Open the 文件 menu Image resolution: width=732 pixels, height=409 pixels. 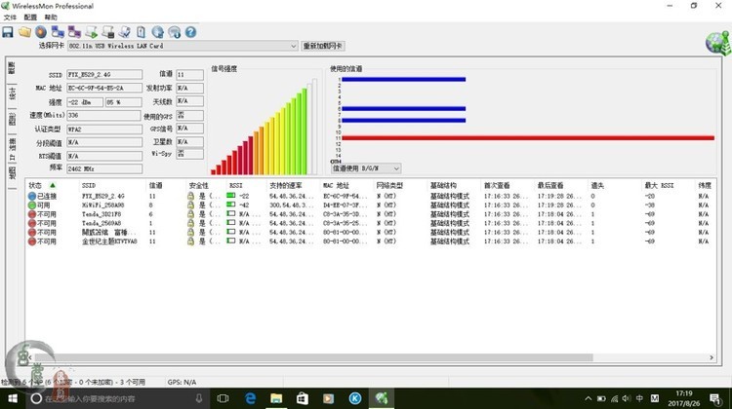(x=11, y=18)
